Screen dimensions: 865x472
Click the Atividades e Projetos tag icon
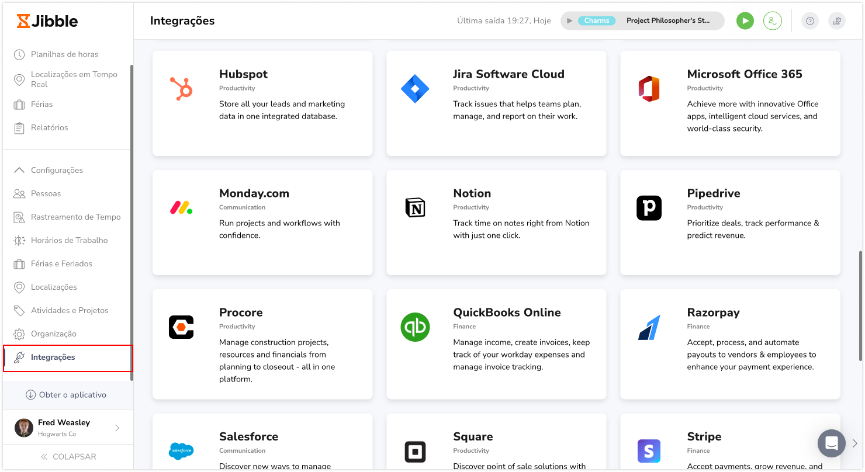(19, 310)
